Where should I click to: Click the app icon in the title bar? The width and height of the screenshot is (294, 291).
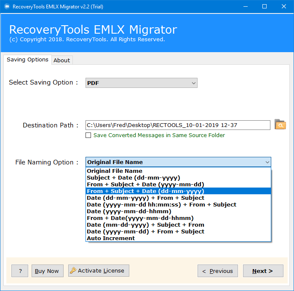point(7,7)
